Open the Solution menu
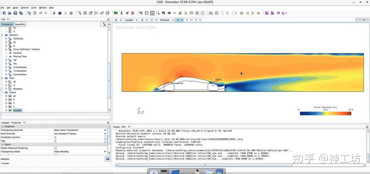This screenshot has width=370, height=174. click(25, 8)
